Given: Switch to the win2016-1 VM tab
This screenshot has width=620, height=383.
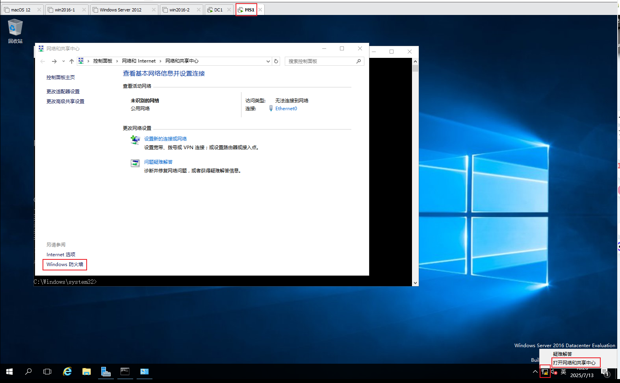Looking at the screenshot, I should (66, 10).
